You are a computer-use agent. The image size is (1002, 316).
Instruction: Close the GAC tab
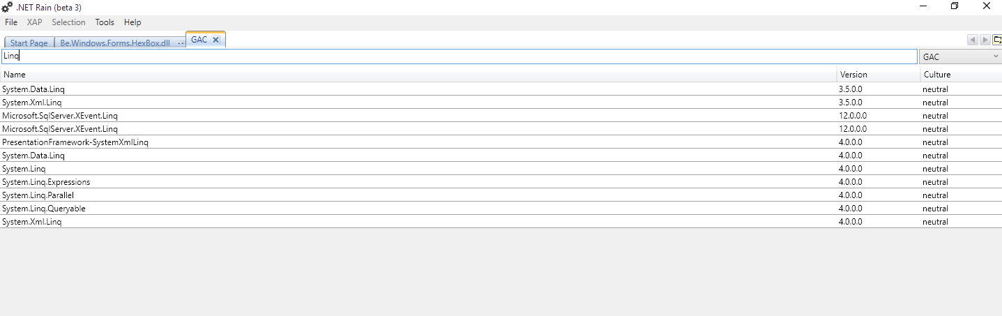pos(215,40)
